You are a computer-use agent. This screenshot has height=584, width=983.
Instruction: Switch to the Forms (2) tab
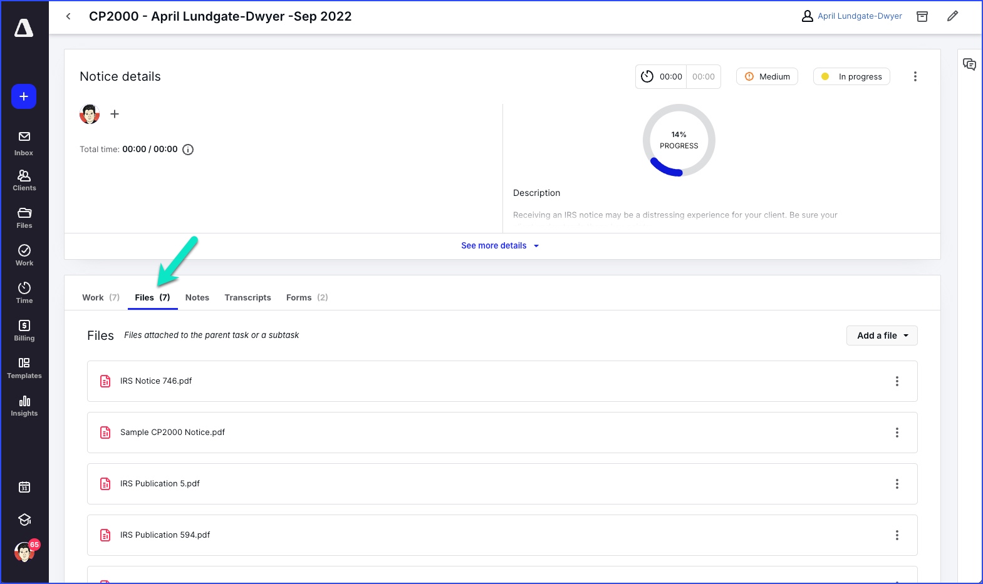[x=307, y=297]
